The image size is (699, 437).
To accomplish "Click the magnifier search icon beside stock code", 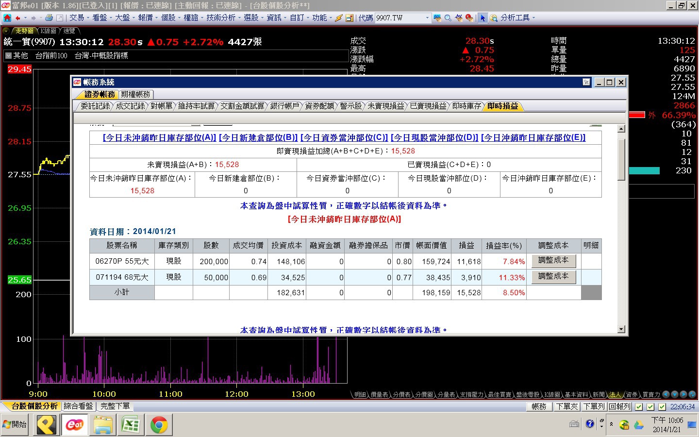I will tap(448, 18).
